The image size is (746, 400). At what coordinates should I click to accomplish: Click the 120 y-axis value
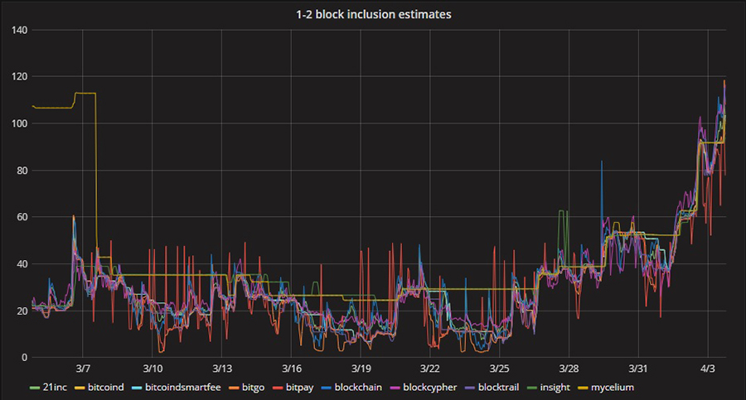[x=20, y=76]
